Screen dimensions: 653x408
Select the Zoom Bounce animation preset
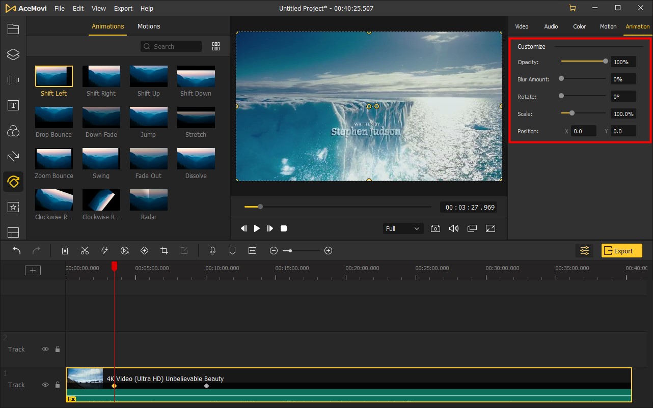tap(53, 158)
